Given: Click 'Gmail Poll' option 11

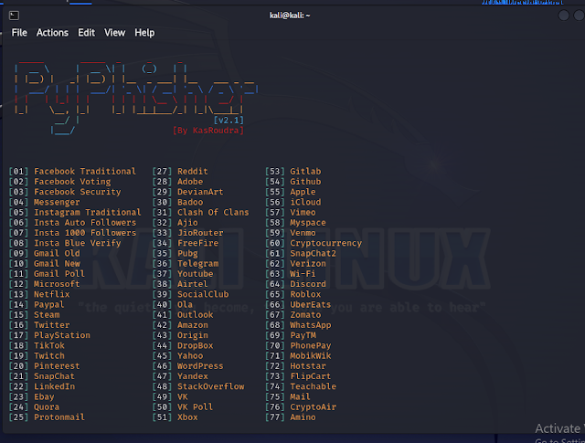Looking at the screenshot, I should pyautogui.click(x=59, y=274).
